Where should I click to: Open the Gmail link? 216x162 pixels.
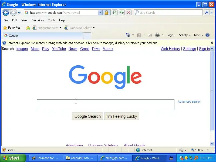pyautogui.click(x=85, y=49)
